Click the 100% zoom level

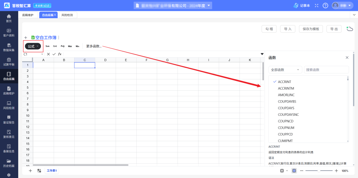345,171
